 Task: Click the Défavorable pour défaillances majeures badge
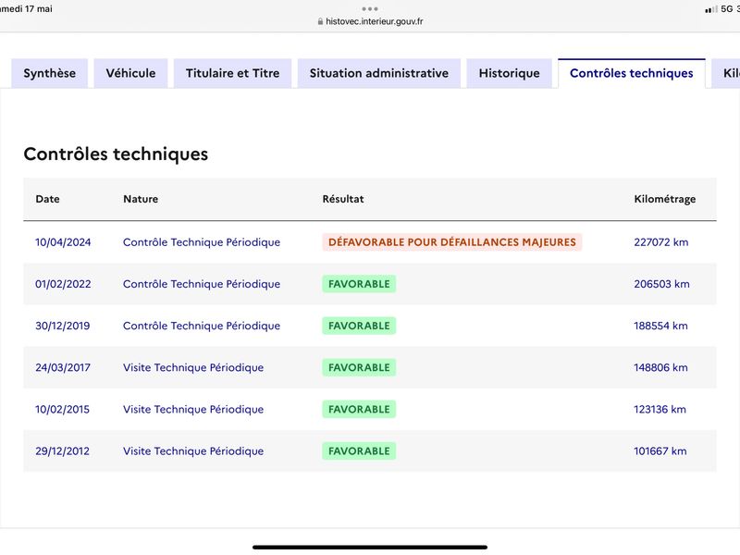(x=452, y=242)
